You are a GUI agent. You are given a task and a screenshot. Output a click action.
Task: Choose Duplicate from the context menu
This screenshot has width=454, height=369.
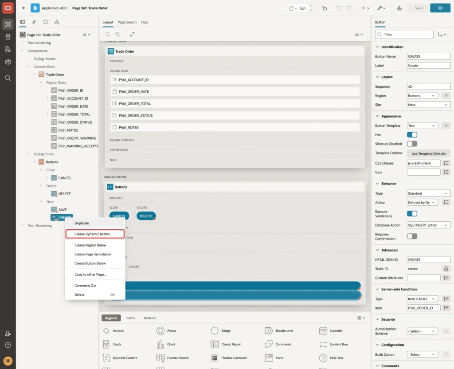click(x=95, y=223)
